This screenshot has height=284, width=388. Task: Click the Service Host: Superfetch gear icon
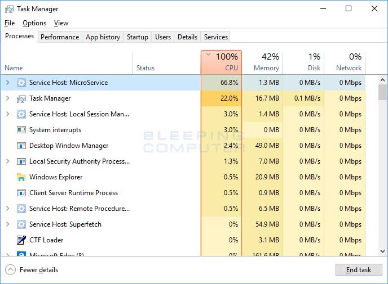point(21,224)
